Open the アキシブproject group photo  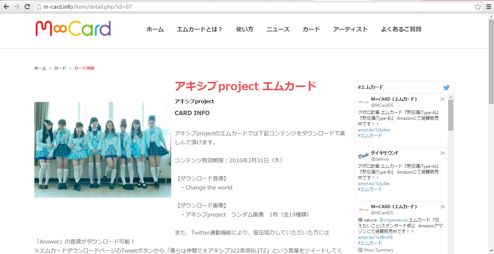[103, 150]
